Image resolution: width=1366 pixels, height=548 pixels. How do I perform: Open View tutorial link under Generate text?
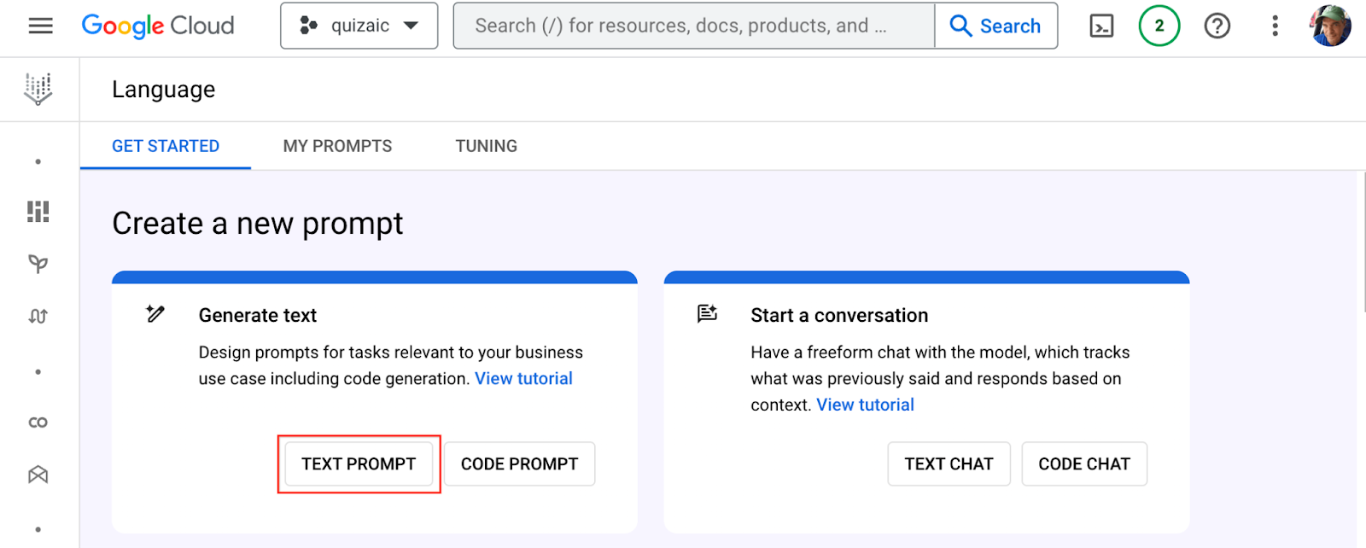(523, 379)
